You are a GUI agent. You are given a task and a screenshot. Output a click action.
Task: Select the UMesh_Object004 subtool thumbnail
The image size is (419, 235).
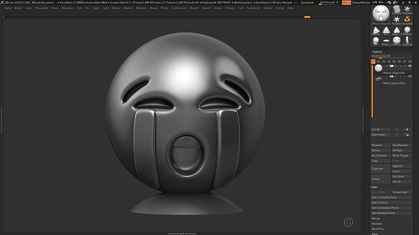pyautogui.click(x=378, y=68)
